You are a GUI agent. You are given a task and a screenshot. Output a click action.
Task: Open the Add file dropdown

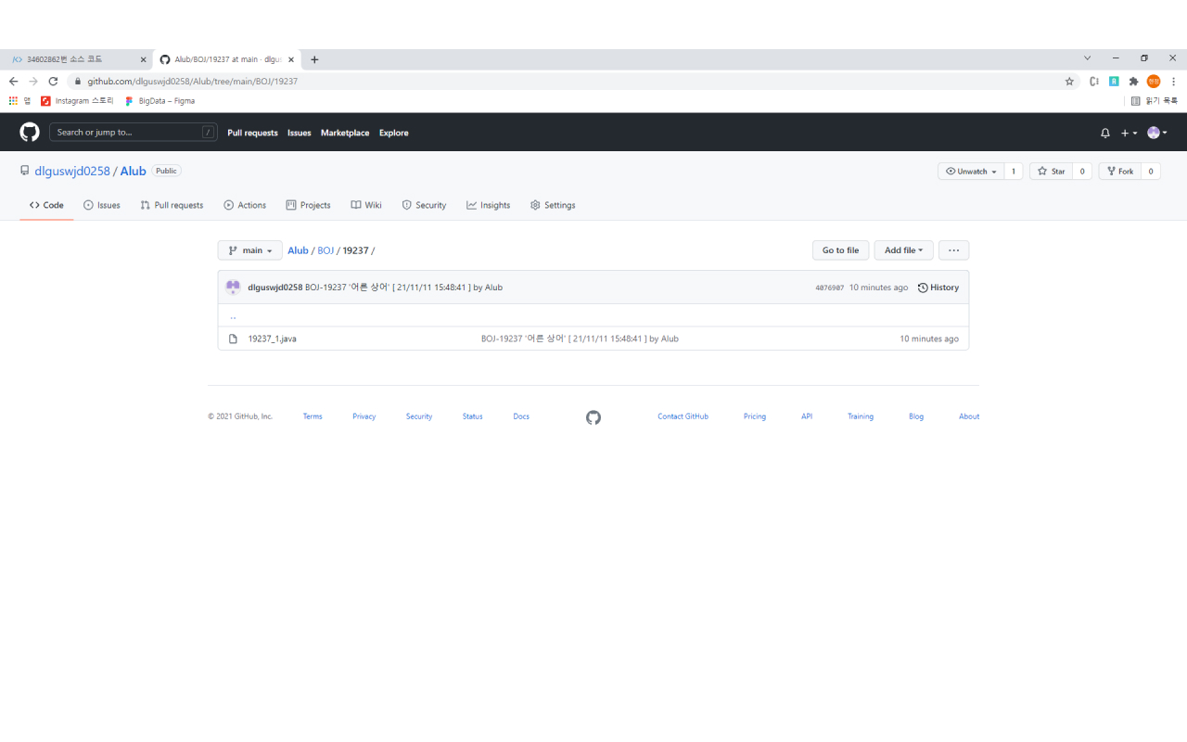pyautogui.click(x=903, y=250)
